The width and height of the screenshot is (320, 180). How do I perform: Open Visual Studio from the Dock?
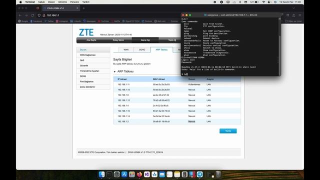(147, 174)
